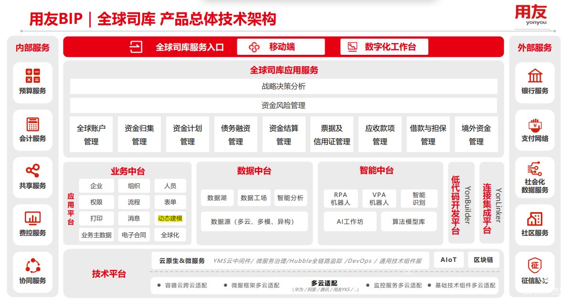Click the budget service calculator icon
Screen dimensions: 571x301
coord(32,76)
